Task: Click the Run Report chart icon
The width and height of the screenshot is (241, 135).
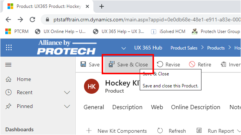Action: click(199, 130)
